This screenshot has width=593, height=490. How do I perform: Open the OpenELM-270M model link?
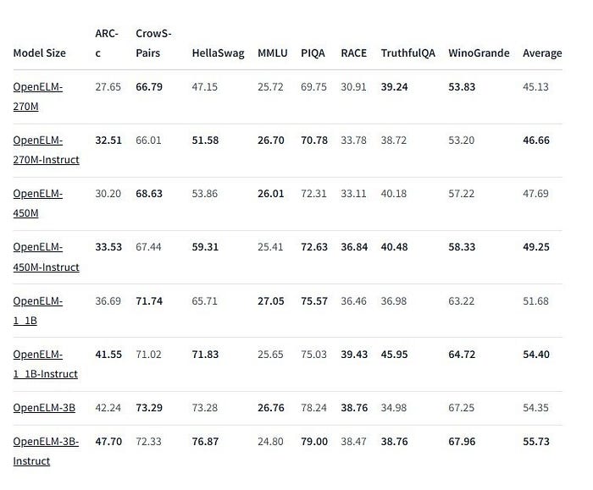tap(38, 96)
